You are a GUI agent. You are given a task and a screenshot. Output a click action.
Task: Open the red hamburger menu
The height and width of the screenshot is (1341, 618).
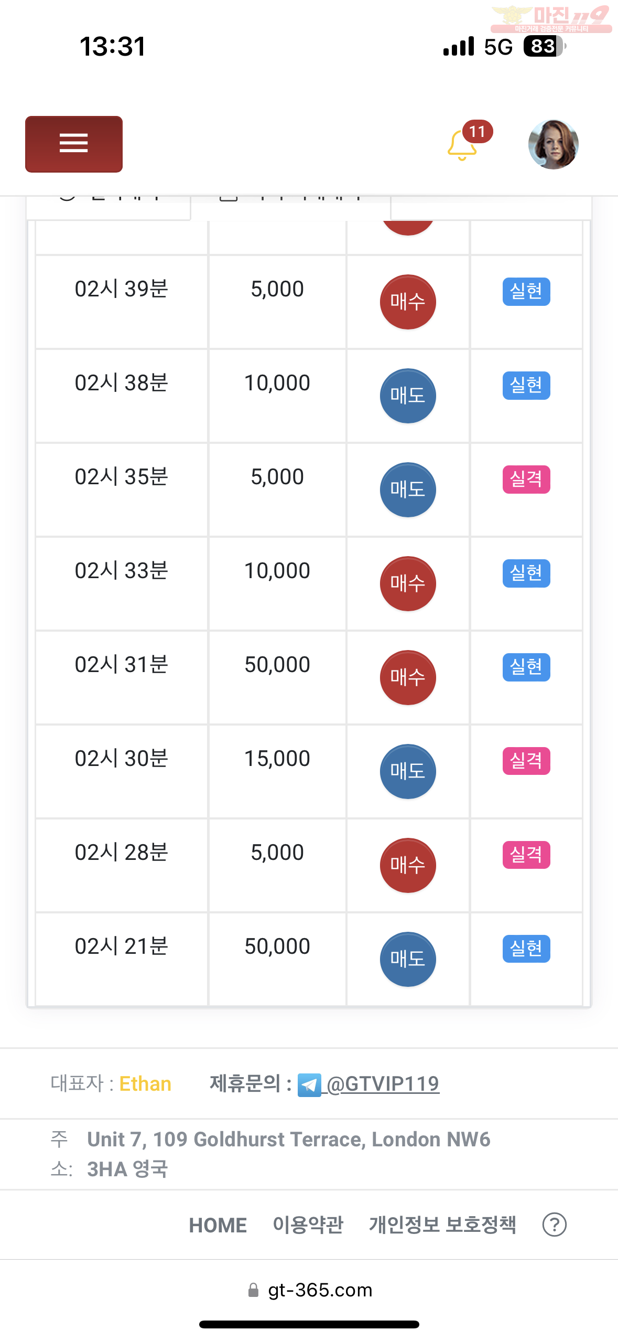(x=74, y=144)
